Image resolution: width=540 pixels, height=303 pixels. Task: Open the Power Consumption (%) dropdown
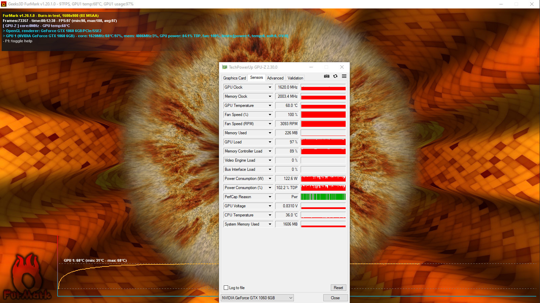[270, 188]
